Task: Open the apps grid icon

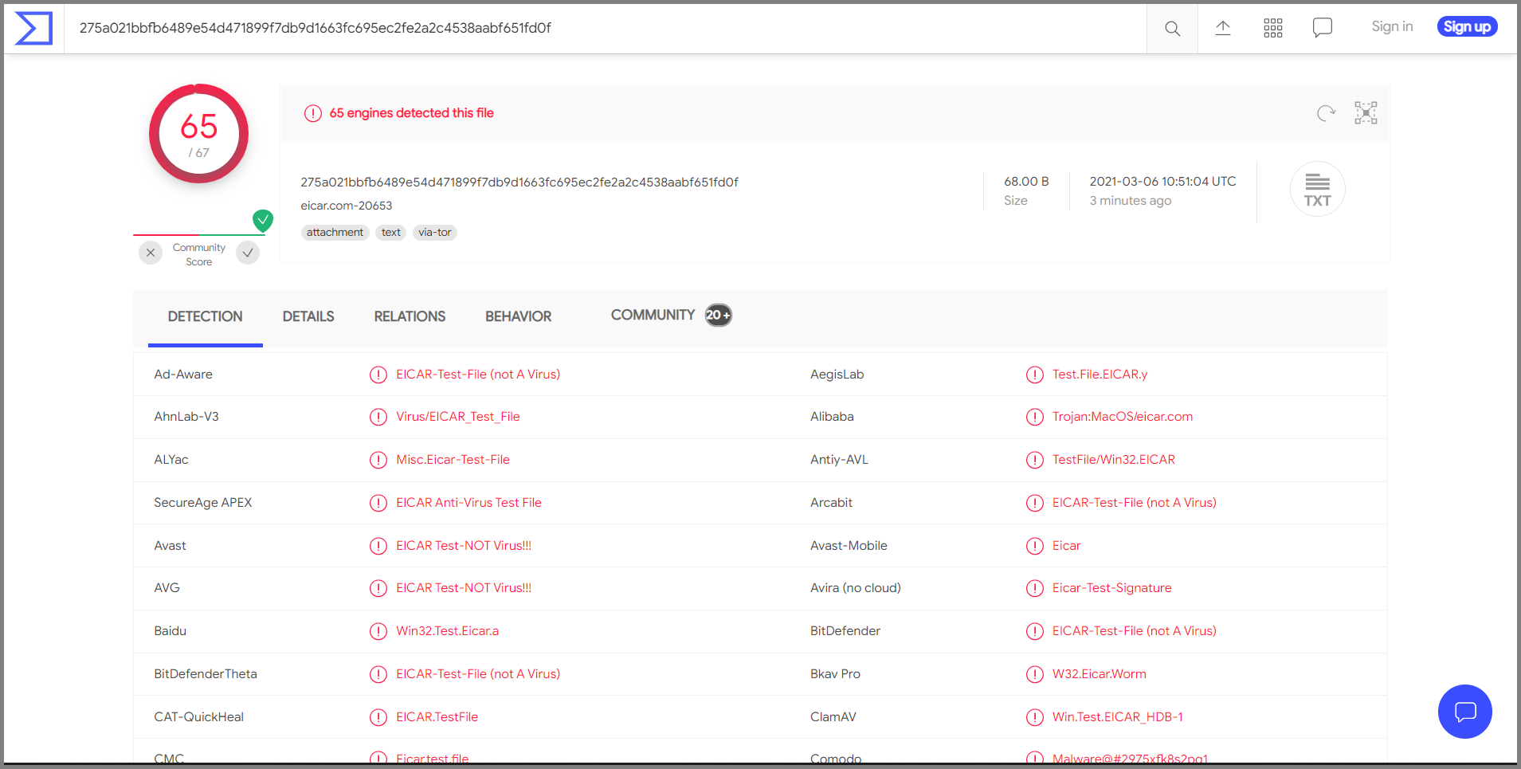Action: 1273,28
